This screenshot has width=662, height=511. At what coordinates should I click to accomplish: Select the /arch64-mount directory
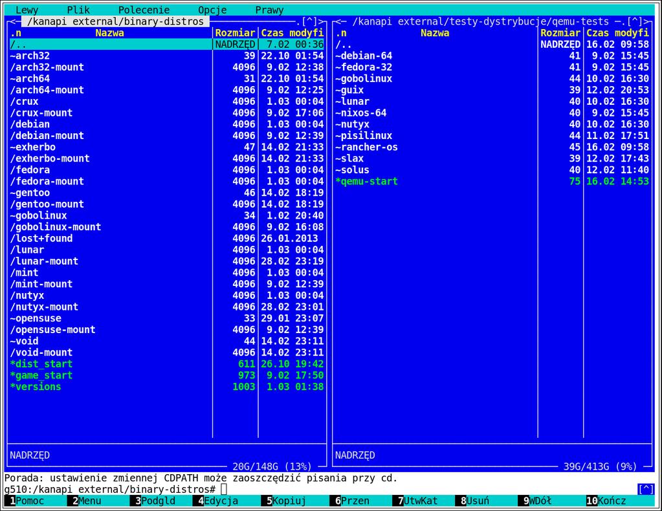pos(167,90)
